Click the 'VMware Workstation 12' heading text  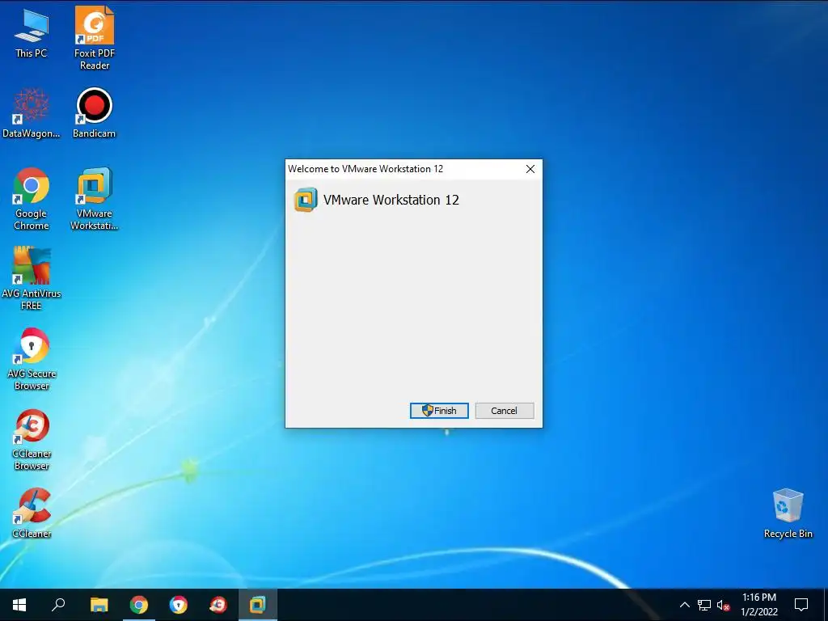point(391,201)
